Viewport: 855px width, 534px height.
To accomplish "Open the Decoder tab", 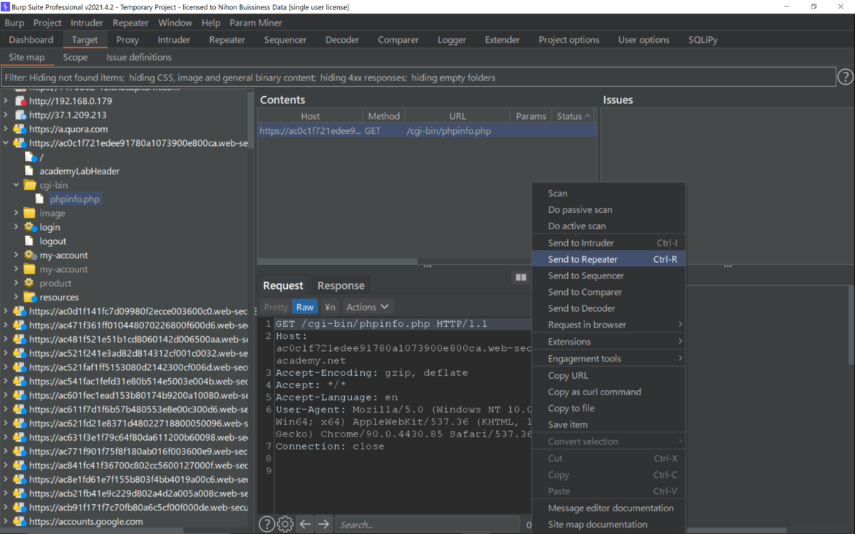I will click(342, 40).
